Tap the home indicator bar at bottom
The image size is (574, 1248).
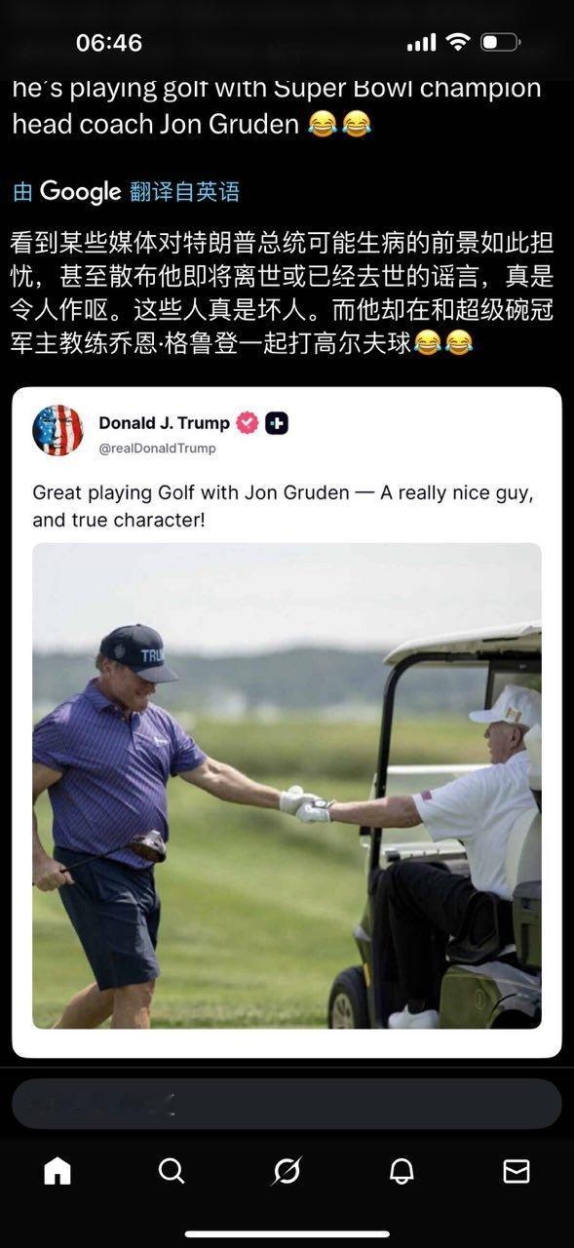coord(287,1234)
